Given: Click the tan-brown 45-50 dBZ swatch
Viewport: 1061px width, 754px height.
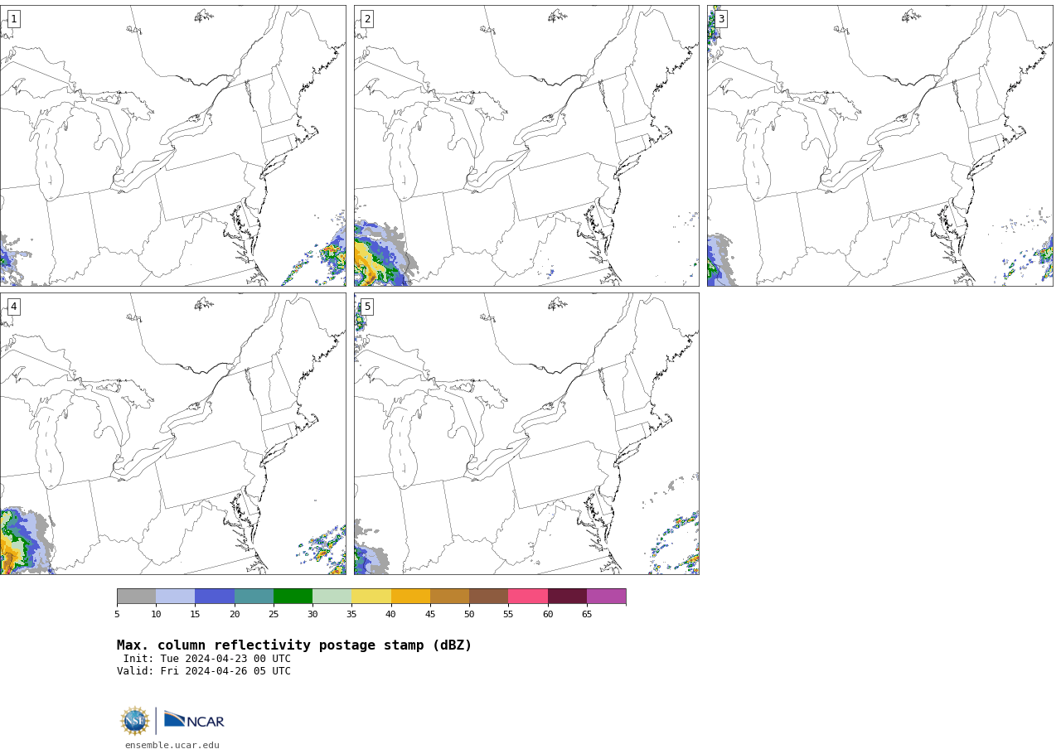Looking at the screenshot, I should 449,597.
